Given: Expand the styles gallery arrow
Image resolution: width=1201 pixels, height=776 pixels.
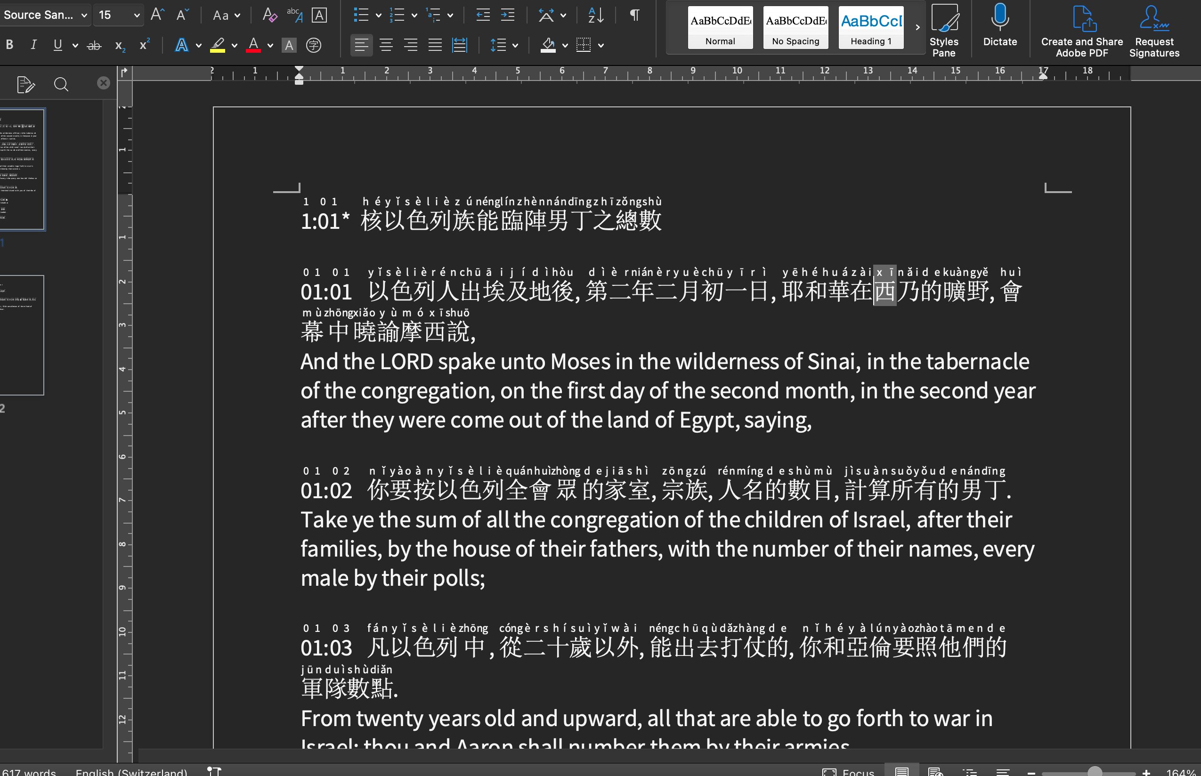Looking at the screenshot, I should [x=917, y=27].
